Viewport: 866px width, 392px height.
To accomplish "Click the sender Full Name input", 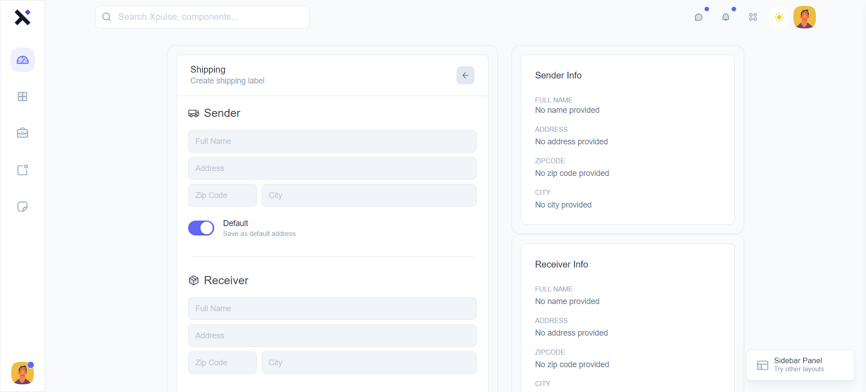I will click(332, 141).
